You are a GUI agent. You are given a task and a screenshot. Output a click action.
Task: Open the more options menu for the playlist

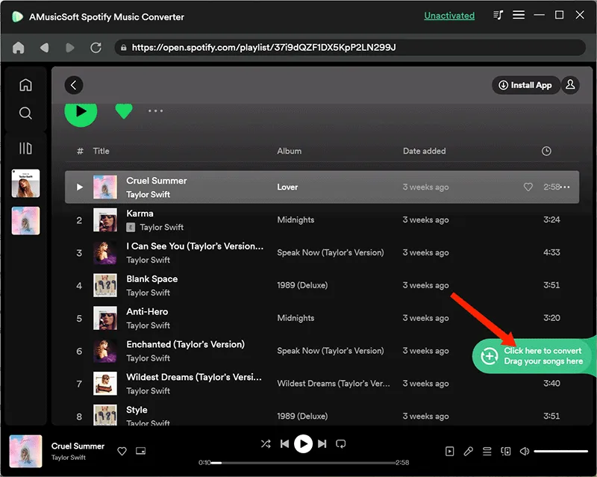point(155,110)
